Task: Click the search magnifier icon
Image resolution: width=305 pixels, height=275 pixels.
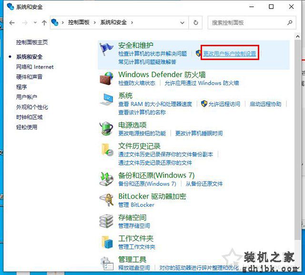Action: click(x=290, y=22)
